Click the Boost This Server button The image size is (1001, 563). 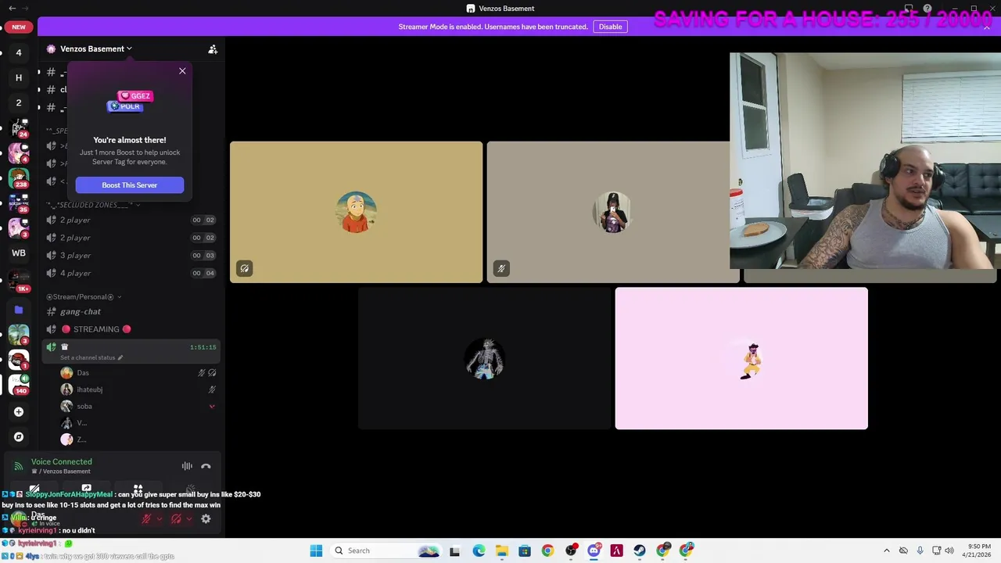pyautogui.click(x=130, y=185)
